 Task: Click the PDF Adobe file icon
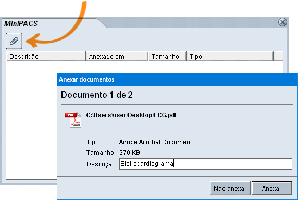click(x=73, y=119)
